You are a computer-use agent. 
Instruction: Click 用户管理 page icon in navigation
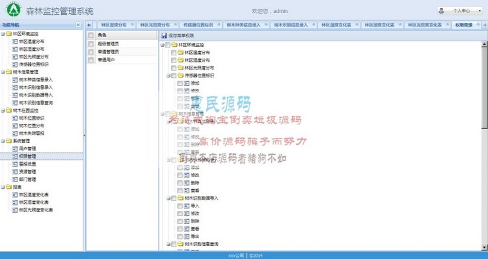[14, 148]
